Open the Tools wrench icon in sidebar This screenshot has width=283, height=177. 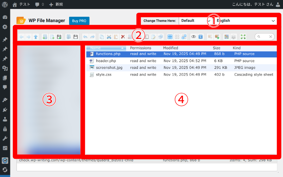[x=5, y=138]
